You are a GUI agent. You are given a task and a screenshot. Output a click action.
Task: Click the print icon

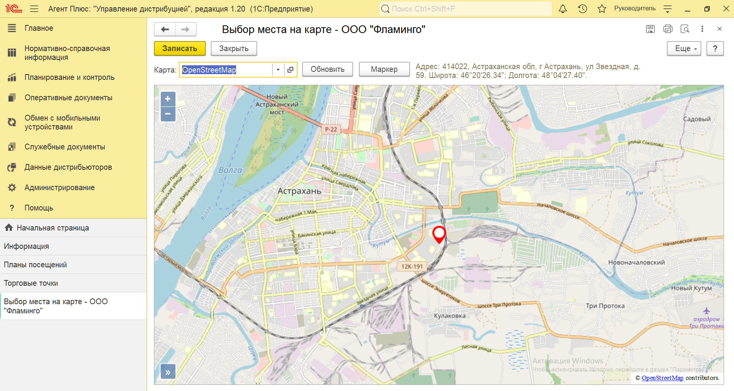coord(668,29)
